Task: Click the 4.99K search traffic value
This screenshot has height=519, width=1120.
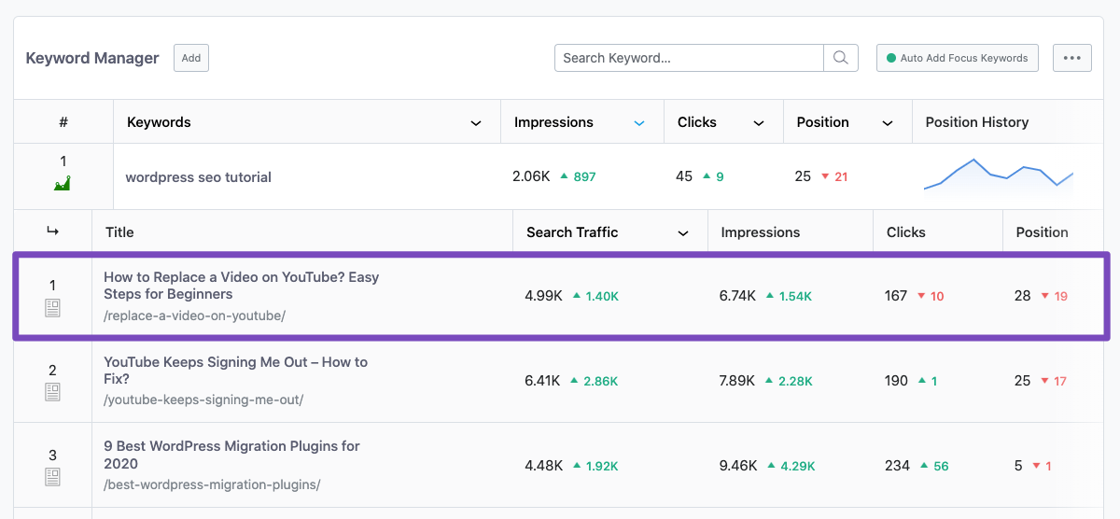Action: [x=543, y=295]
